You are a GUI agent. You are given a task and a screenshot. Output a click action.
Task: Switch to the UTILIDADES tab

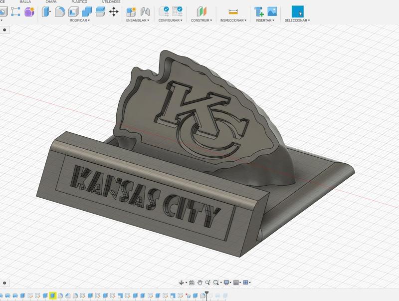pyautogui.click(x=111, y=1)
